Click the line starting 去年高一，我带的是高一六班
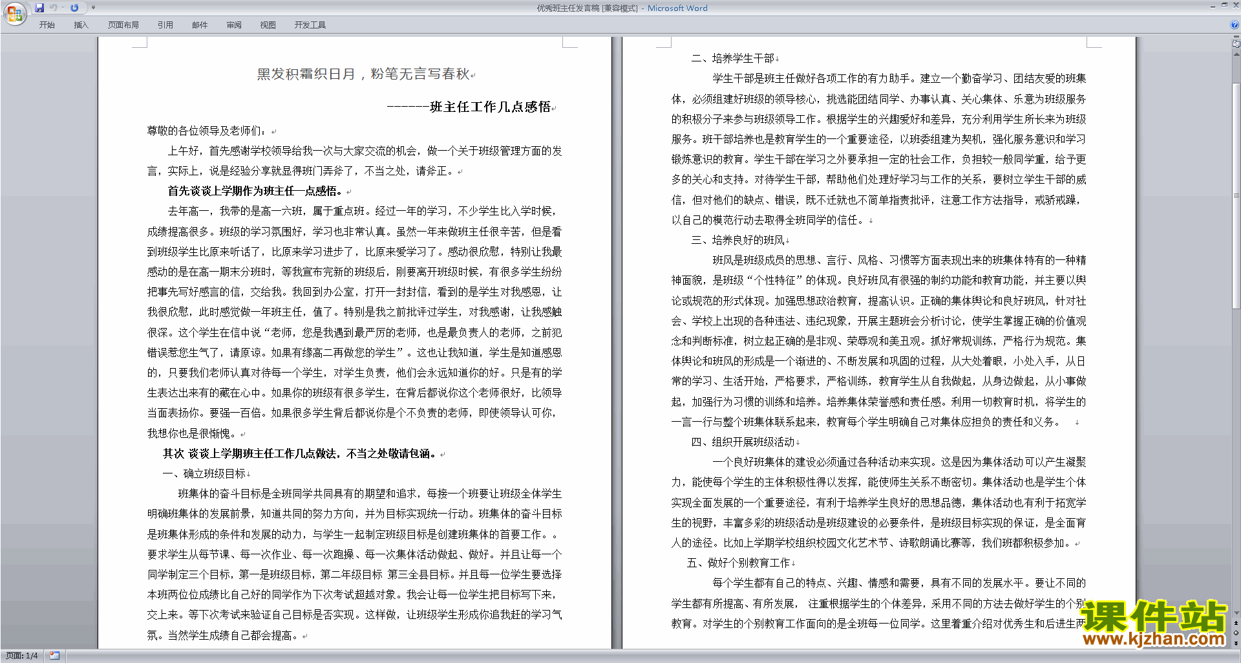The image size is (1241, 663). tap(362, 211)
